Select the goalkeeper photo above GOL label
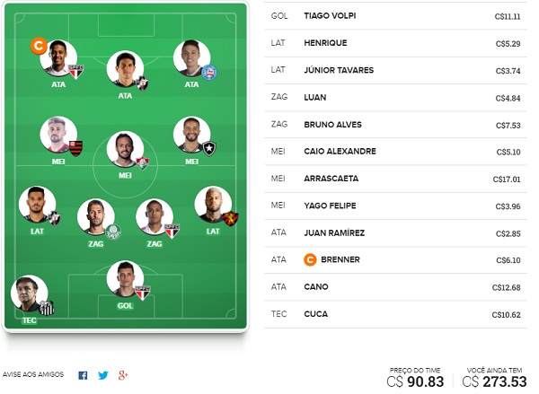Screen dimensions: 539x394 click(x=125, y=279)
